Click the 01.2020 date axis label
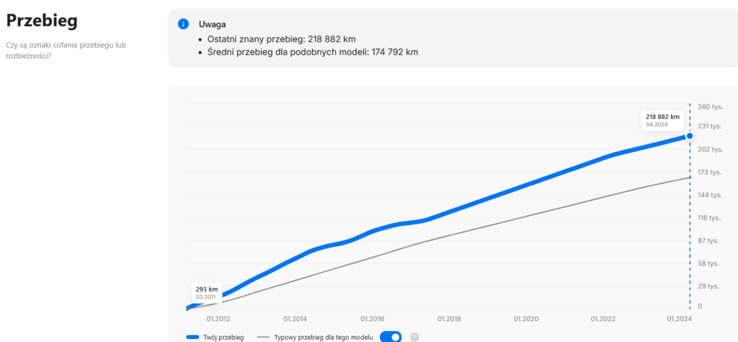The width and height of the screenshot is (738, 342). (525, 318)
